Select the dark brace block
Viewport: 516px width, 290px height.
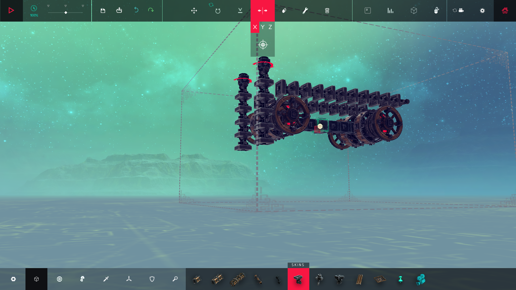click(278, 279)
